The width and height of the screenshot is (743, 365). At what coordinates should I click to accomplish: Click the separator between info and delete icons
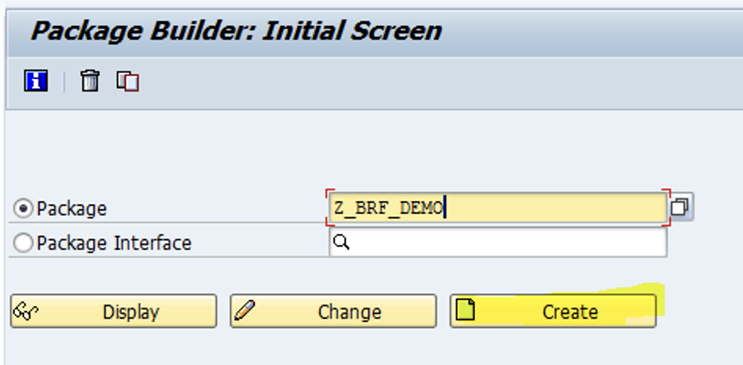click(64, 81)
